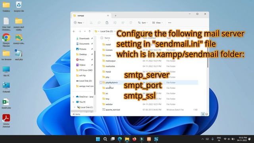Click the navigation pane scrollbar
The width and height of the screenshot is (254, 143).
coord(95,73)
